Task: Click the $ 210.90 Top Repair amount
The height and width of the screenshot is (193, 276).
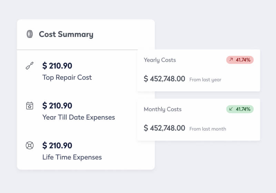Action: coord(57,65)
